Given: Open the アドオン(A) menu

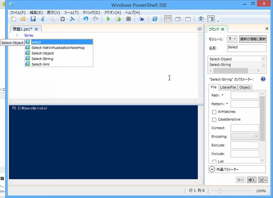Looking at the screenshot, I should [x=112, y=13].
